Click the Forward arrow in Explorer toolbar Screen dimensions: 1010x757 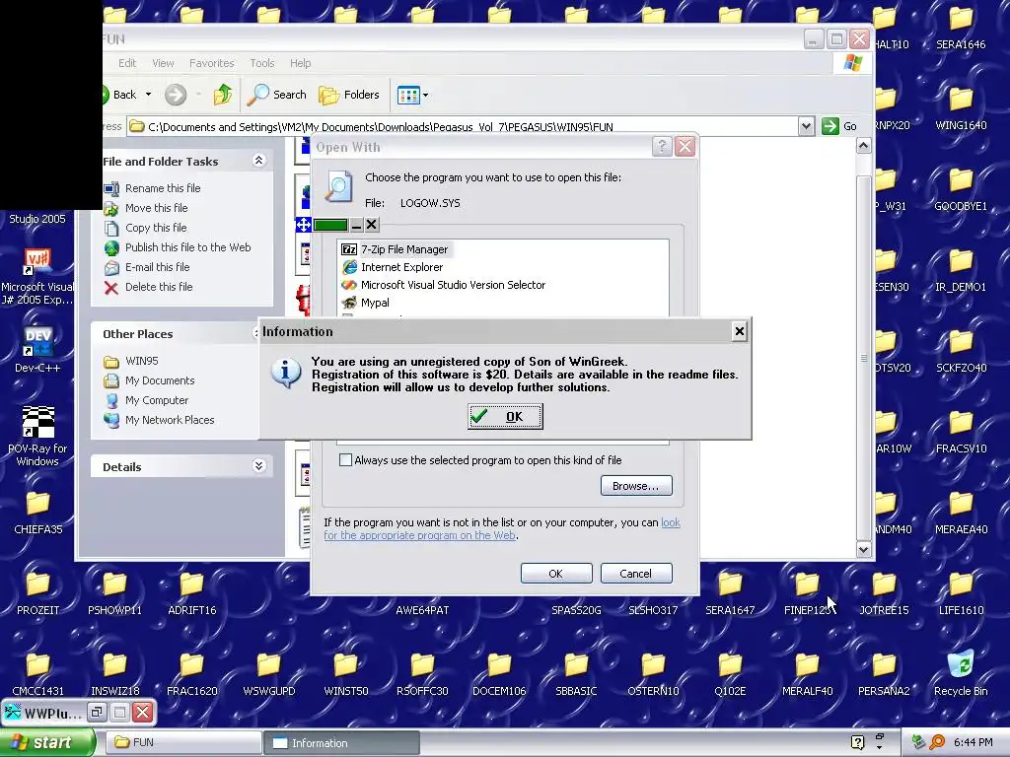[x=176, y=95]
